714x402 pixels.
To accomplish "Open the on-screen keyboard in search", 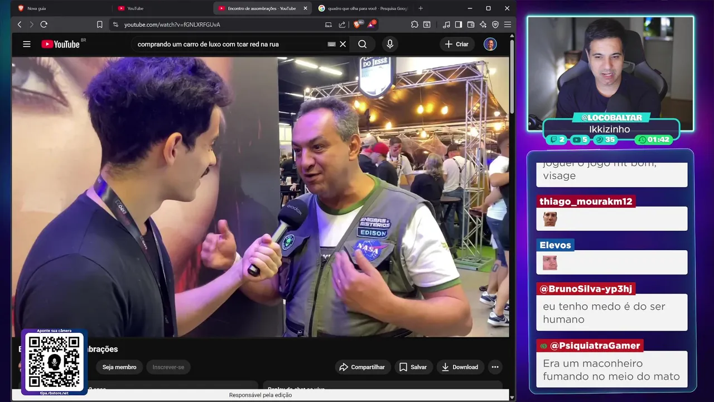I will point(331,44).
